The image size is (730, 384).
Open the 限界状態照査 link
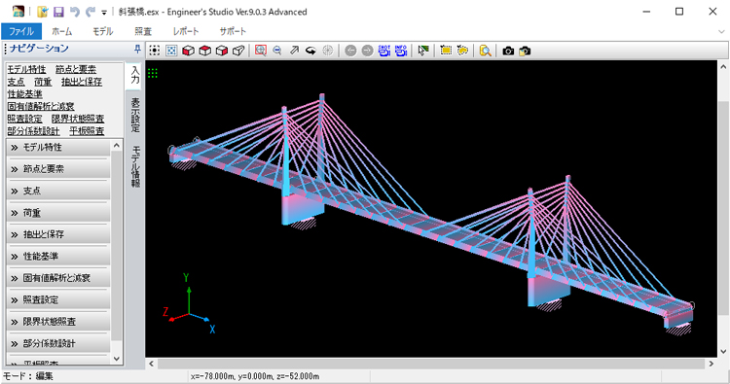(x=78, y=119)
